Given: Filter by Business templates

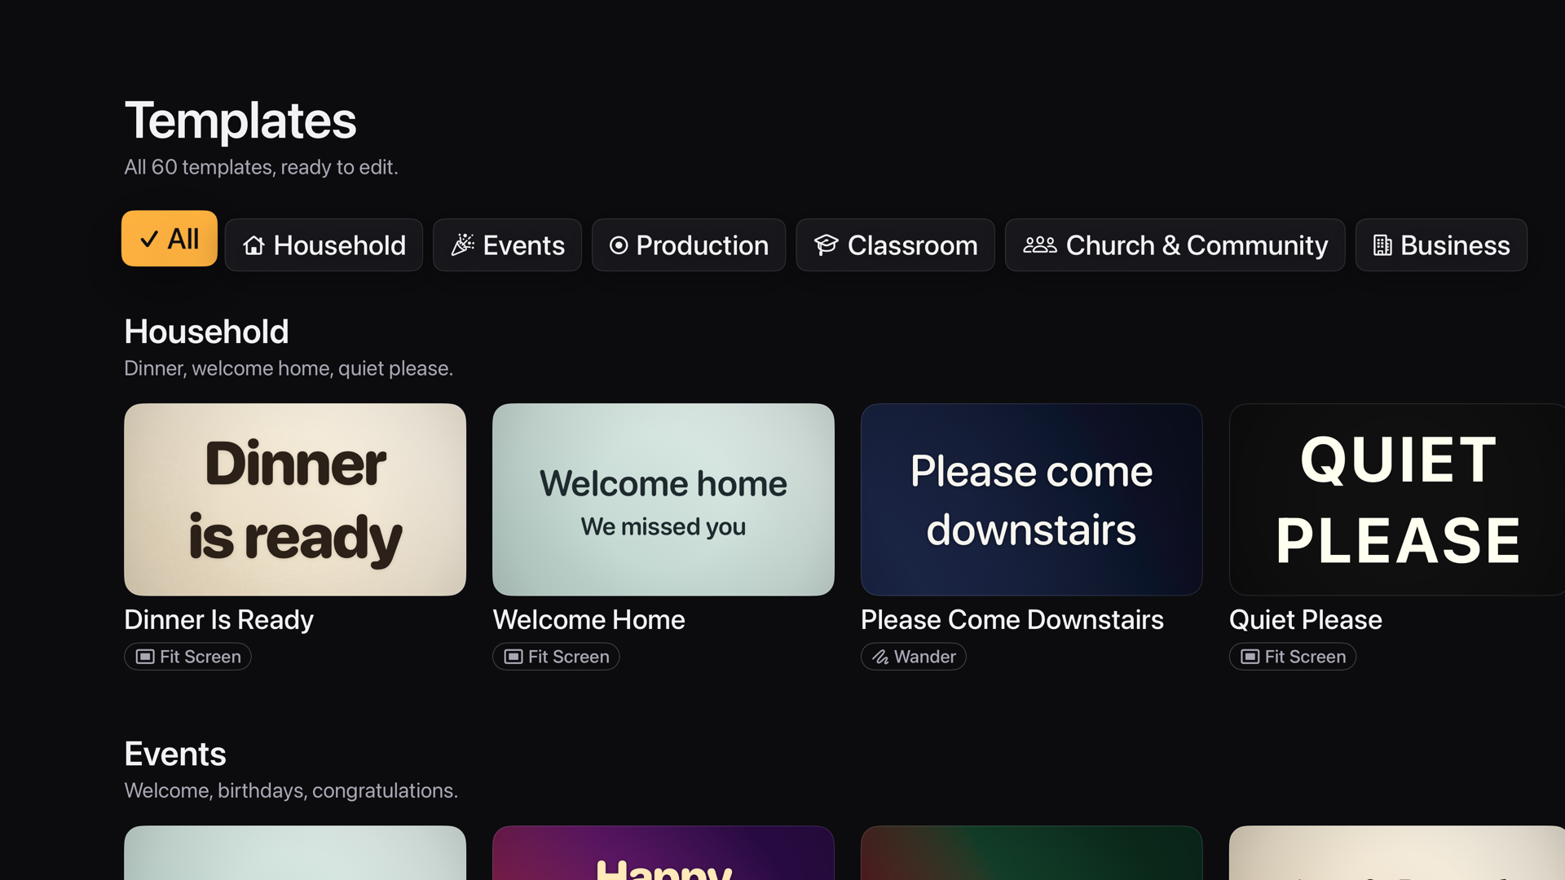Looking at the screenshot, I should pyautogui.click(x=1441, y=245).
